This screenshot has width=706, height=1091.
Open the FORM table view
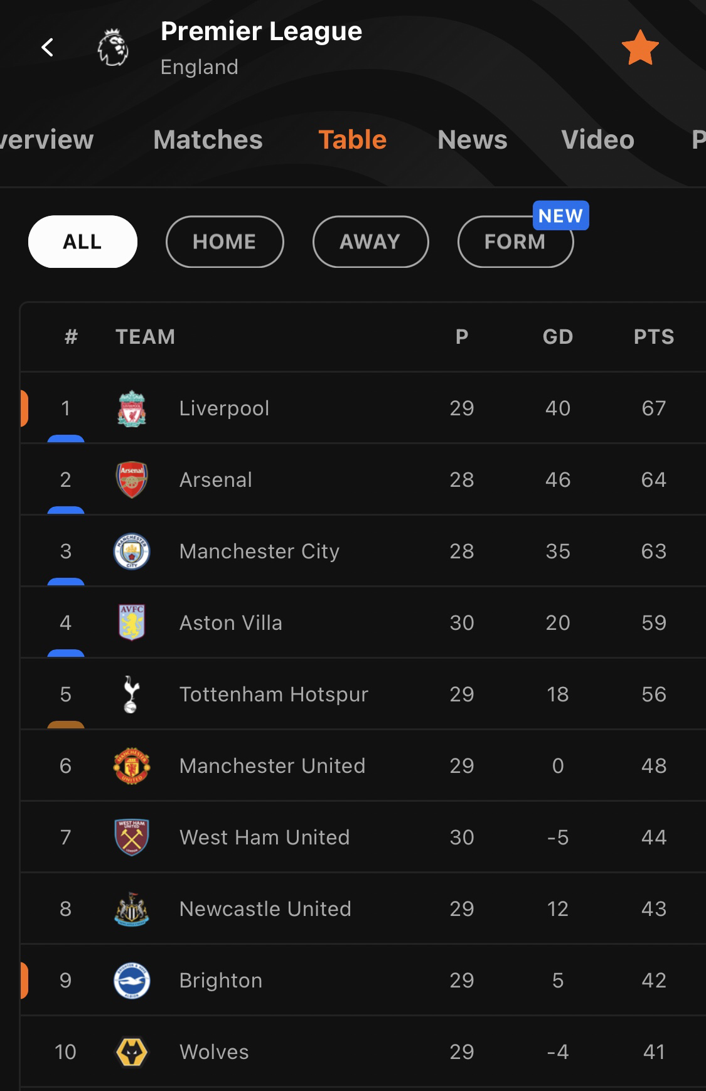515,242
